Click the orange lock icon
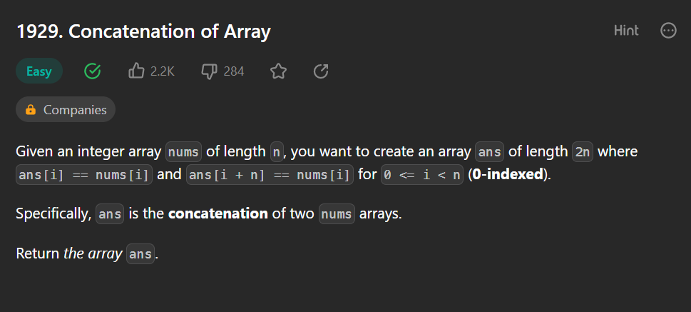 coord(31,109)
